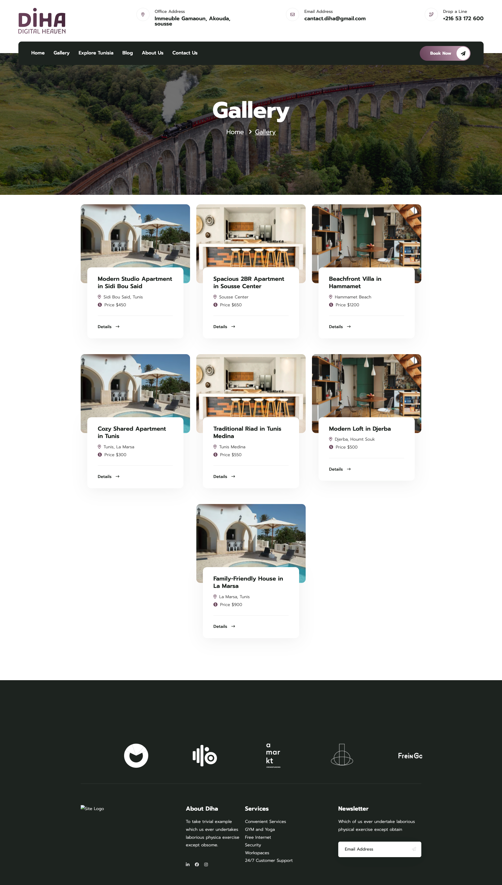502x885 pixels.
Task: Click the FreinGo partner logo
Action: 410,756
